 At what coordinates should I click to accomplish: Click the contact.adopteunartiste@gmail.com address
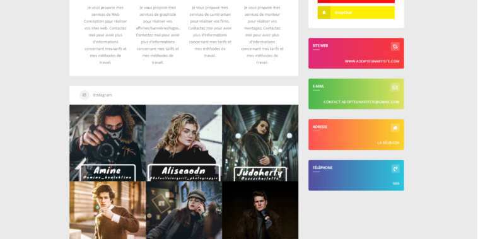point(361,102)
